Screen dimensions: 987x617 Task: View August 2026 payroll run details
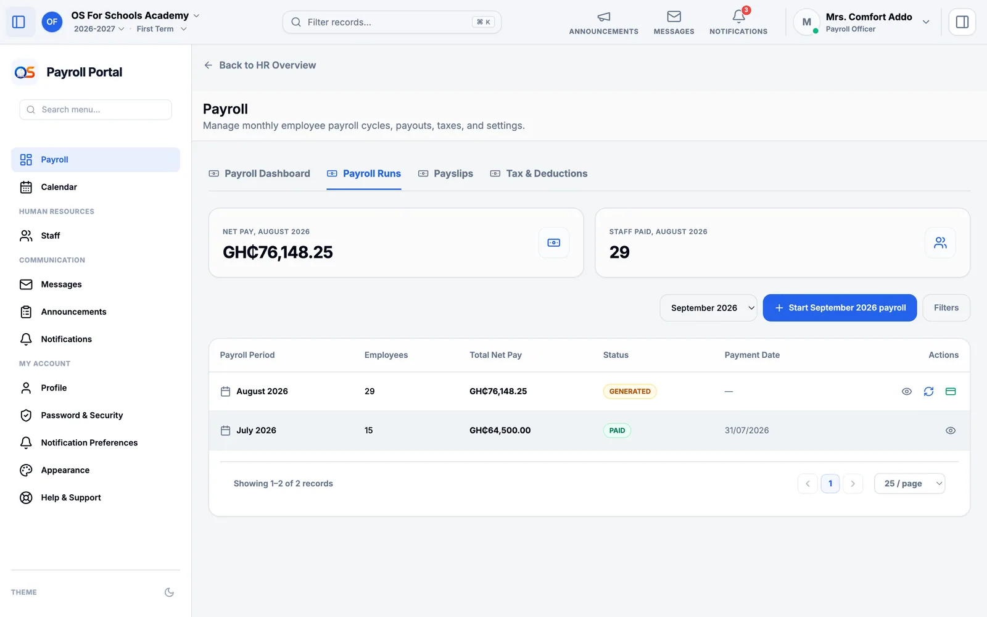point(906,391)
